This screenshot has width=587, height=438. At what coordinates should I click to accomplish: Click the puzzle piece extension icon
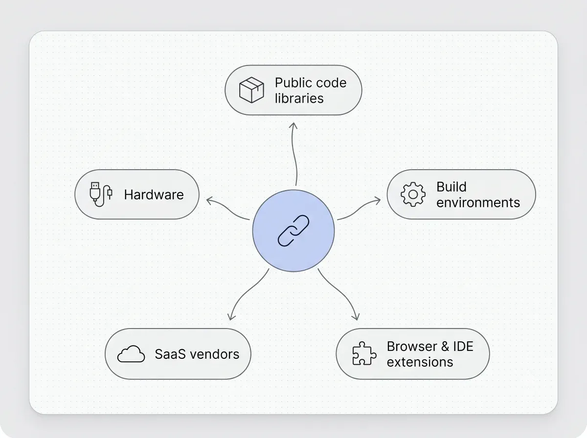[364, 353]
